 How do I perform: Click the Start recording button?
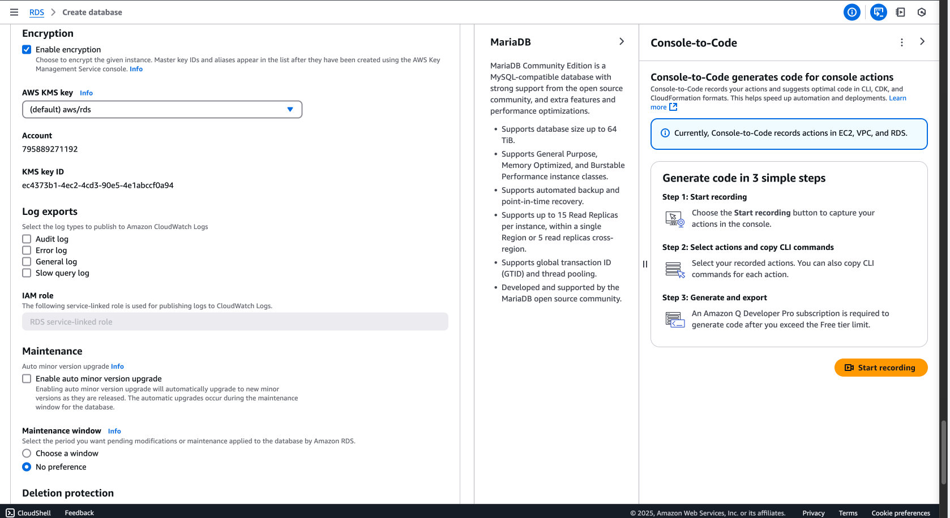coord(881,368)
